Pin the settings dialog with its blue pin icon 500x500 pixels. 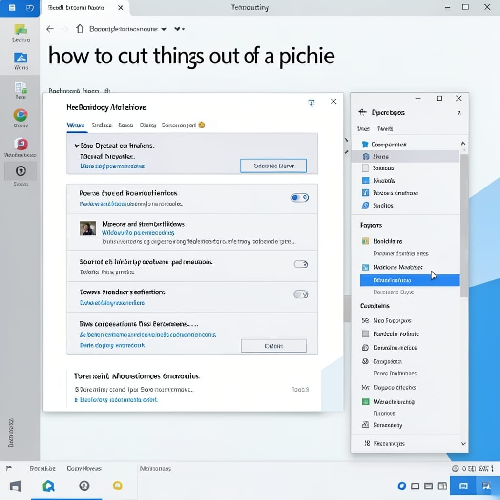click(312, 103)
